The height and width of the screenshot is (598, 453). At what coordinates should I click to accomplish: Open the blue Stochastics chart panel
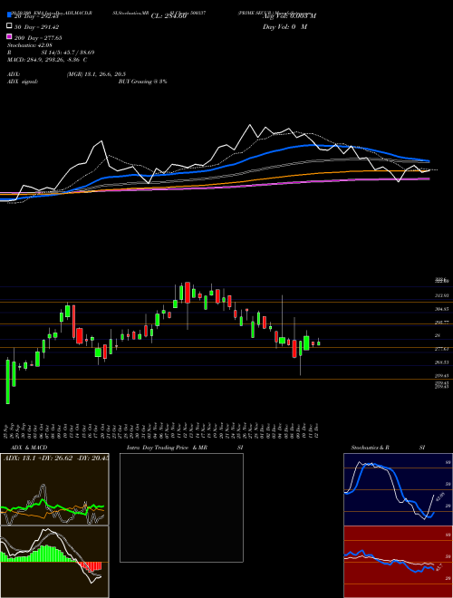[x=398, y=489]
